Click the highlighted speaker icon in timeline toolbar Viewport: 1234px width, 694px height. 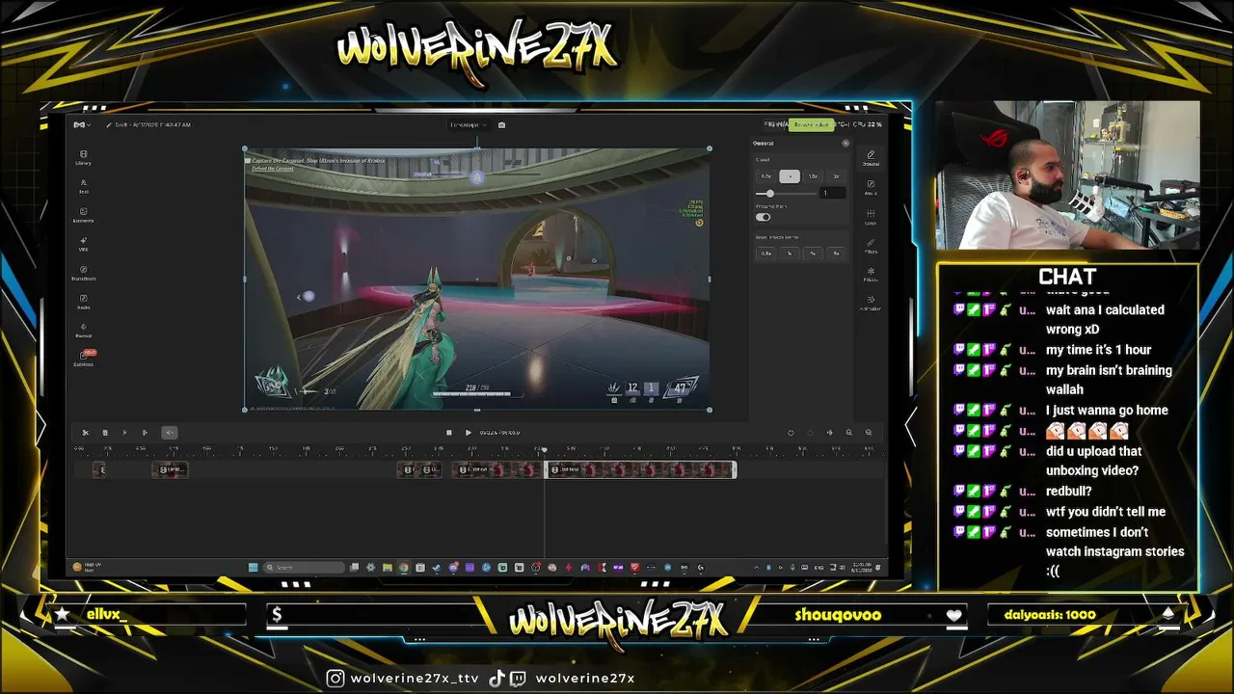coord(170,433)
